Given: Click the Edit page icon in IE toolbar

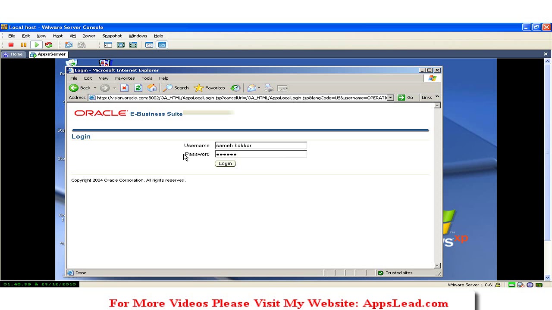Looking at the screenshot, I should click(282, 88).
